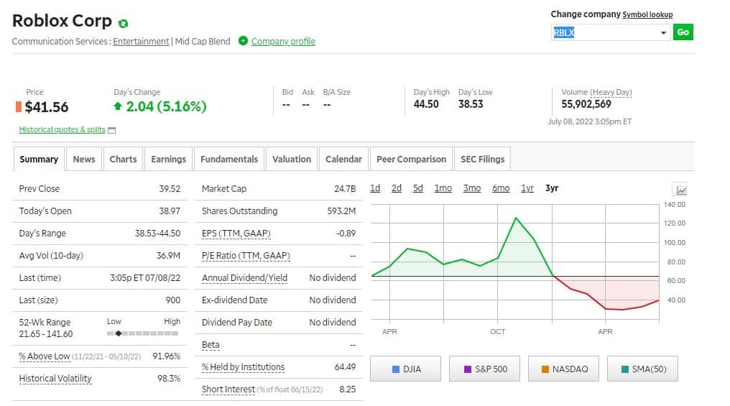This screenshot has width=730, height=406.
Task: Switch to the Peer Comparison tab
Action: (411, 160)
